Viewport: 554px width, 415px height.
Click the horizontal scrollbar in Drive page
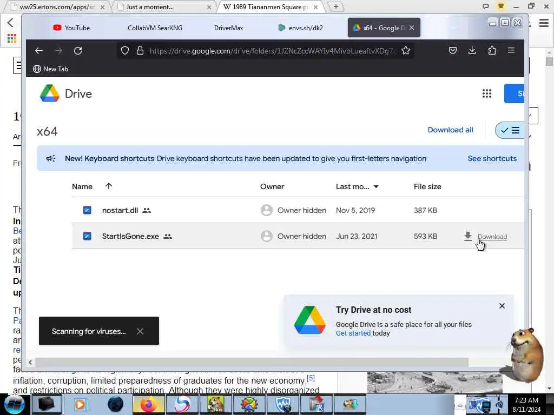click(252, 362)
